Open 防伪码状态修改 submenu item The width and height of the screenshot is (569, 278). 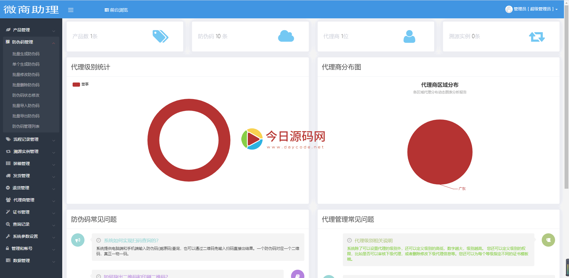[x=26, y=95]
